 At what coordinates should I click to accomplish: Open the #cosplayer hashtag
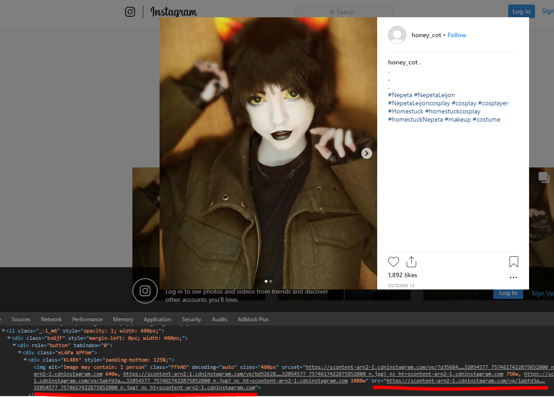tap(493, 103)
